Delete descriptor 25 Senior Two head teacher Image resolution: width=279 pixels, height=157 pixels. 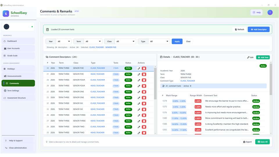144,133
